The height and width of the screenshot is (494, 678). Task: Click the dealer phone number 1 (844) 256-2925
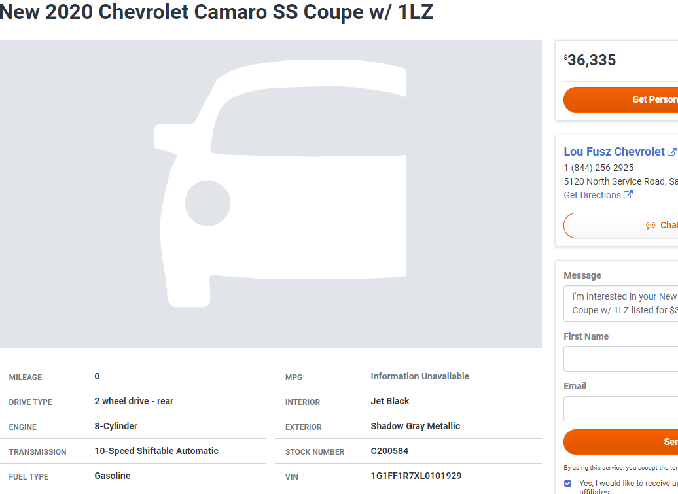point(599,168)
